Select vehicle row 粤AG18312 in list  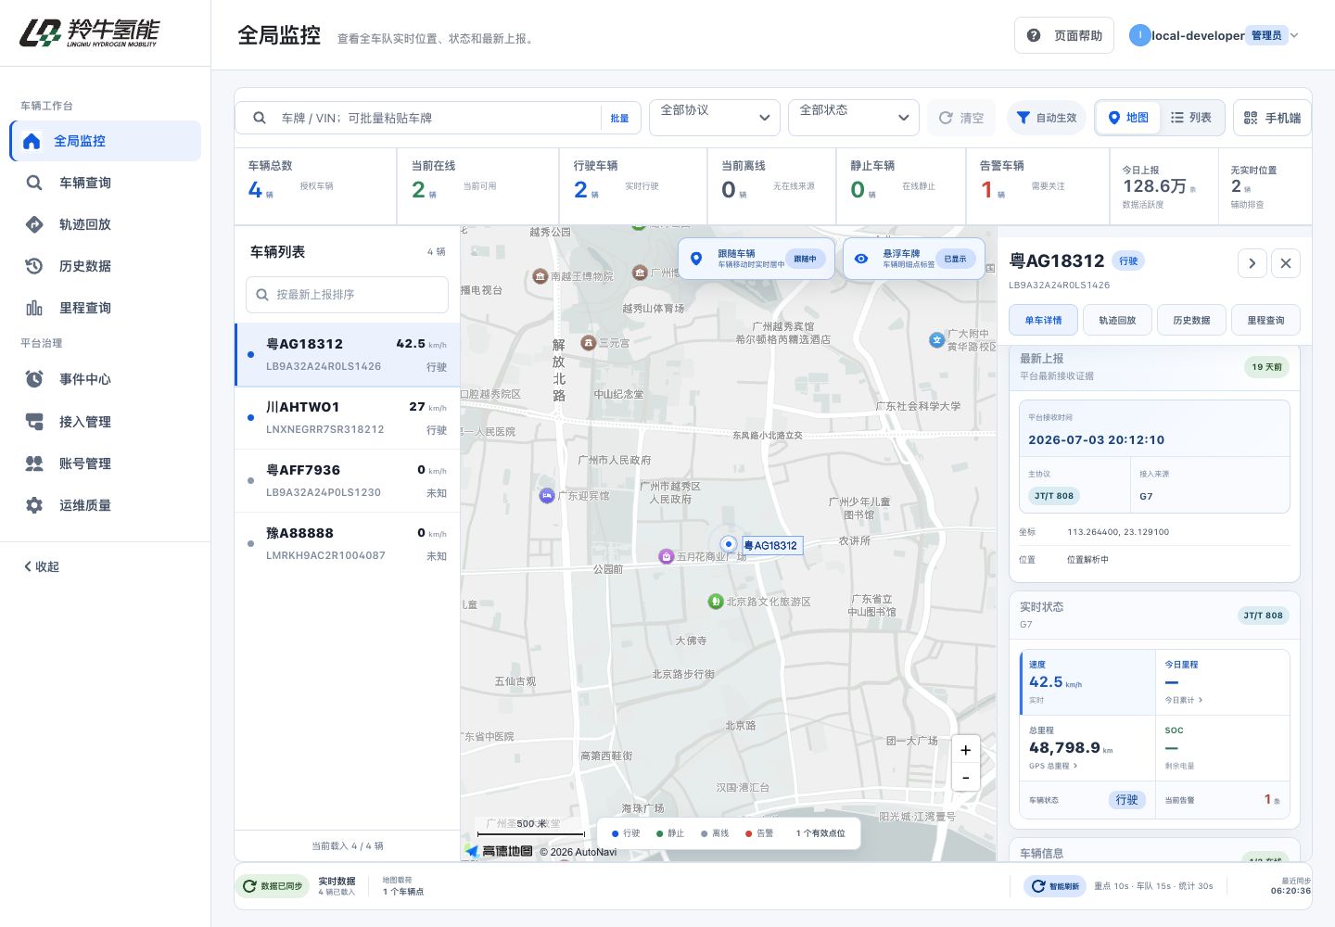[x=348, y=354]
